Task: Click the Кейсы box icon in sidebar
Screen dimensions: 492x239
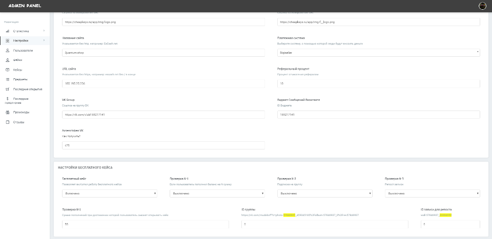Action: [x=8, y=70]
